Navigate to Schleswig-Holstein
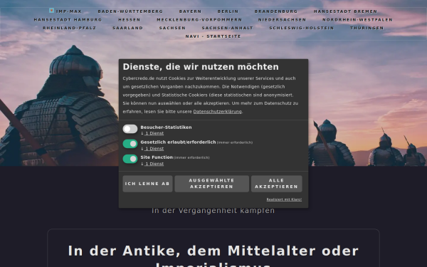The height and width of the screenshot is (267, 427). coord(302,28)
